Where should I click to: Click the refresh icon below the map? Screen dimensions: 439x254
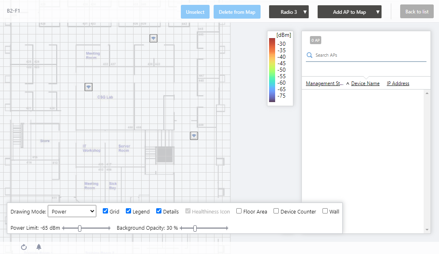click(x=24, y=247)
